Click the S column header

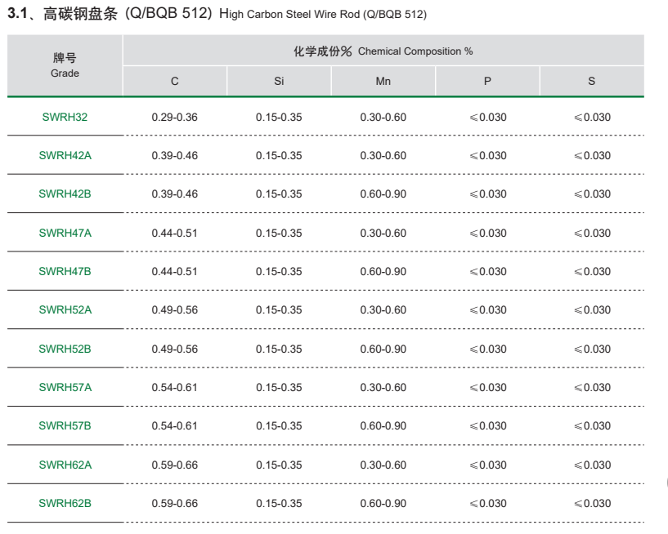591,82
